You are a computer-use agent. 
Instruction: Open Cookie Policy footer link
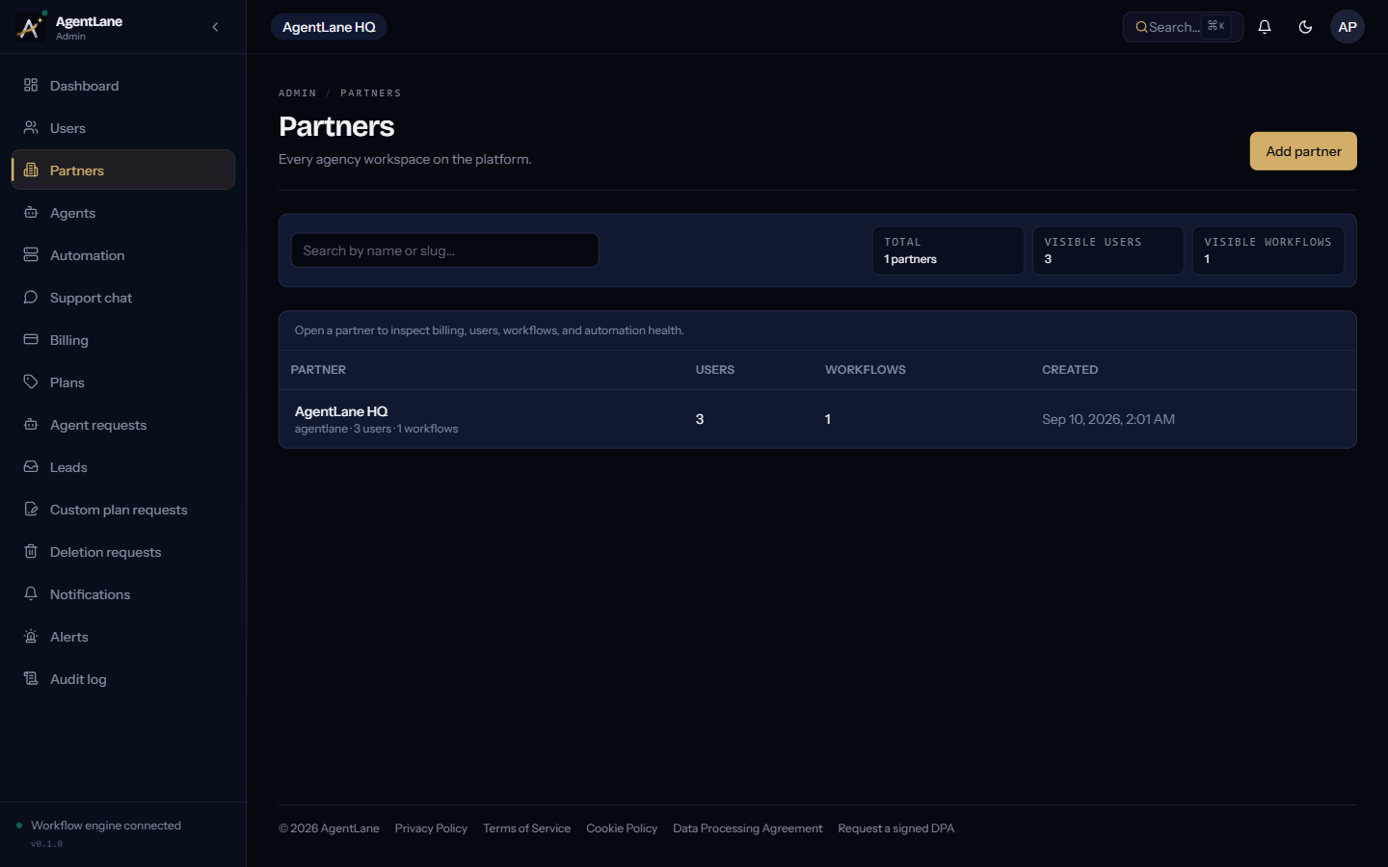[622, 828]
